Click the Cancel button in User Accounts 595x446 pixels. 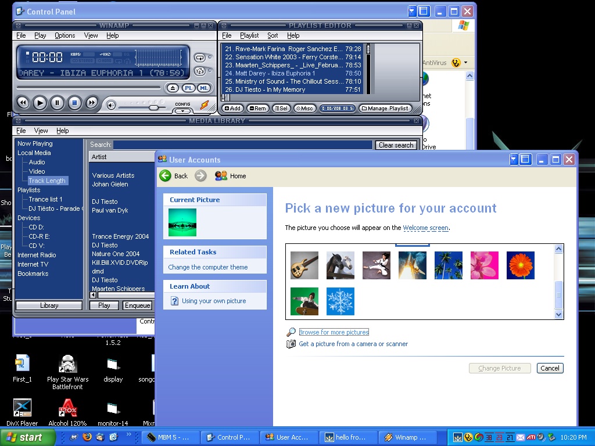point(550,368)
